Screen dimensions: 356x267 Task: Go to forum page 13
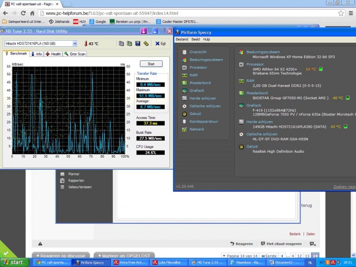click(307, 256)
